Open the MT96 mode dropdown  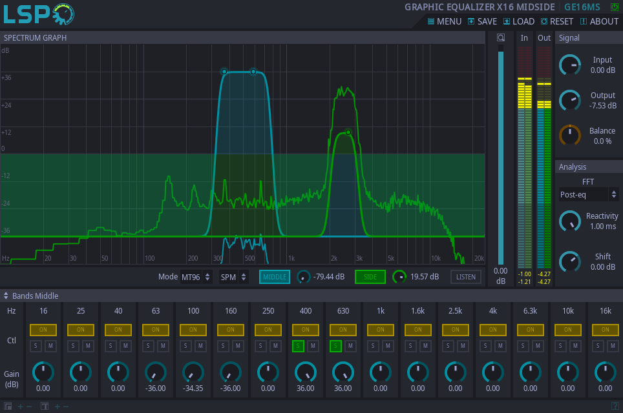[x=196, y=277]
